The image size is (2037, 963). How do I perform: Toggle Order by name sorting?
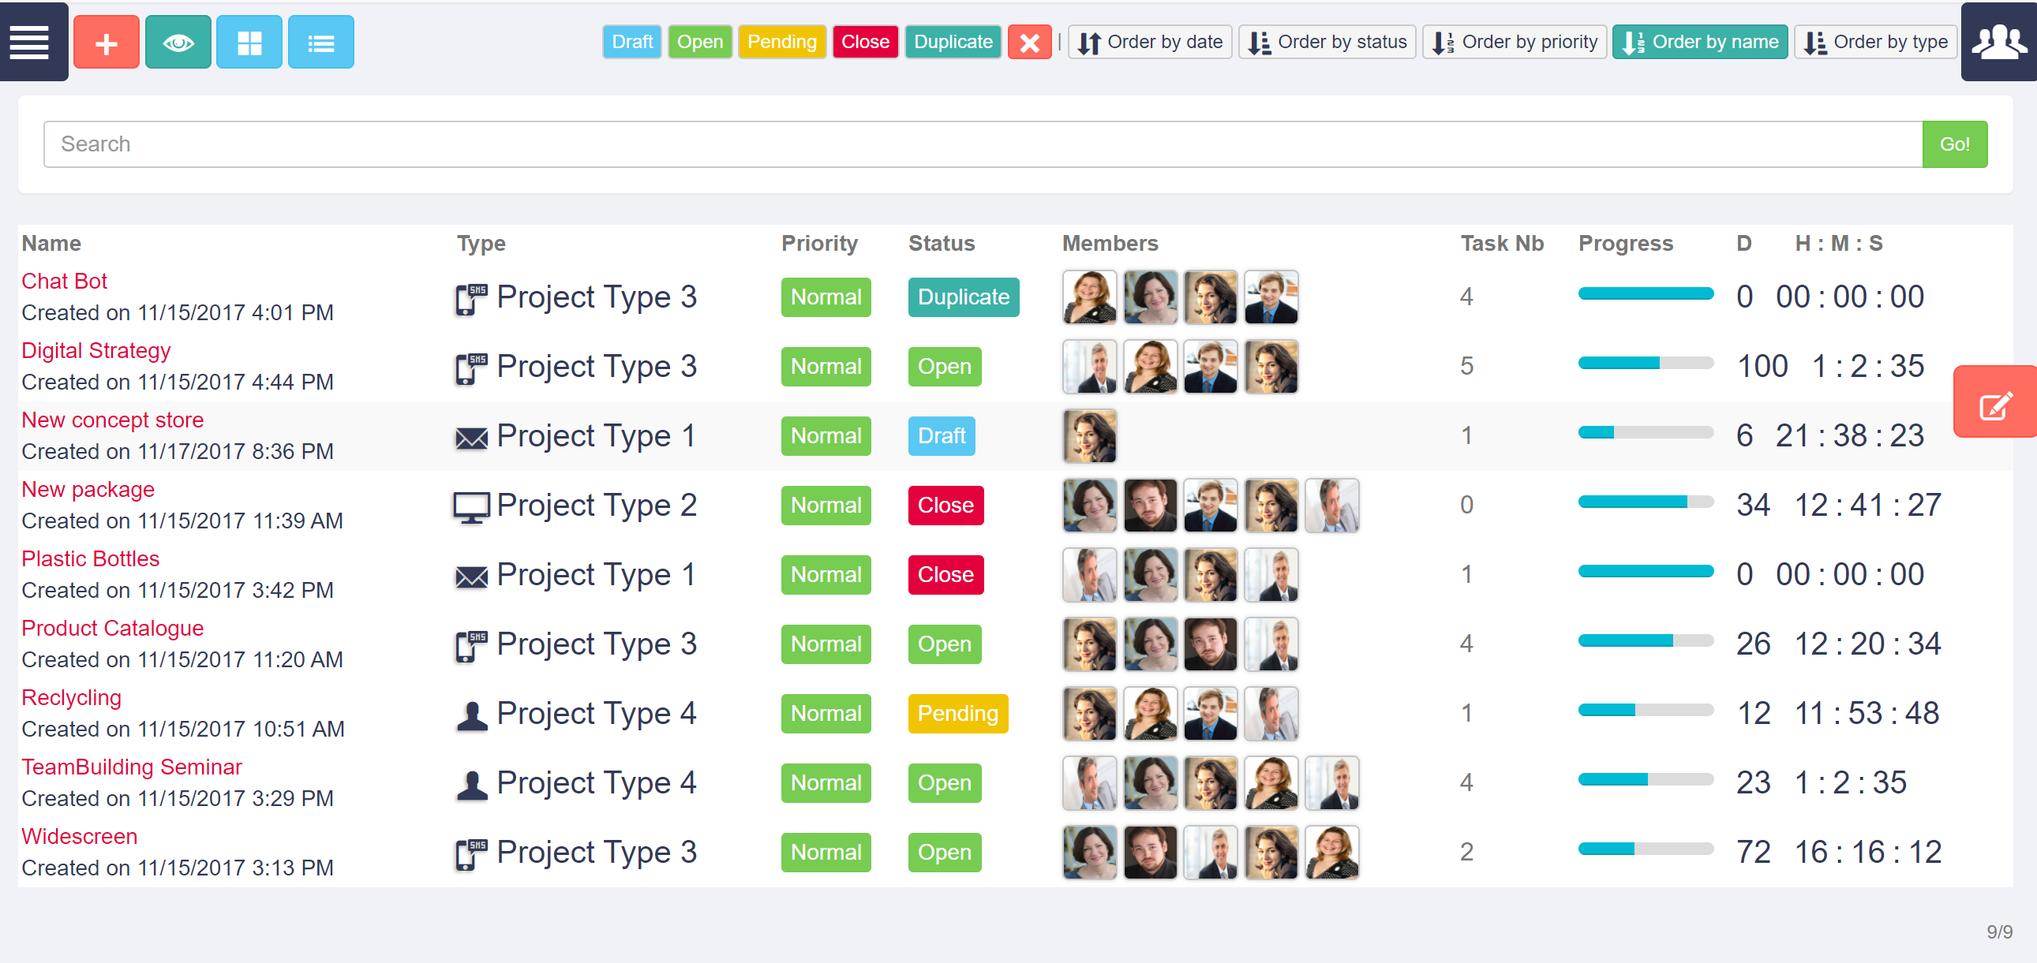[1699, 42]
